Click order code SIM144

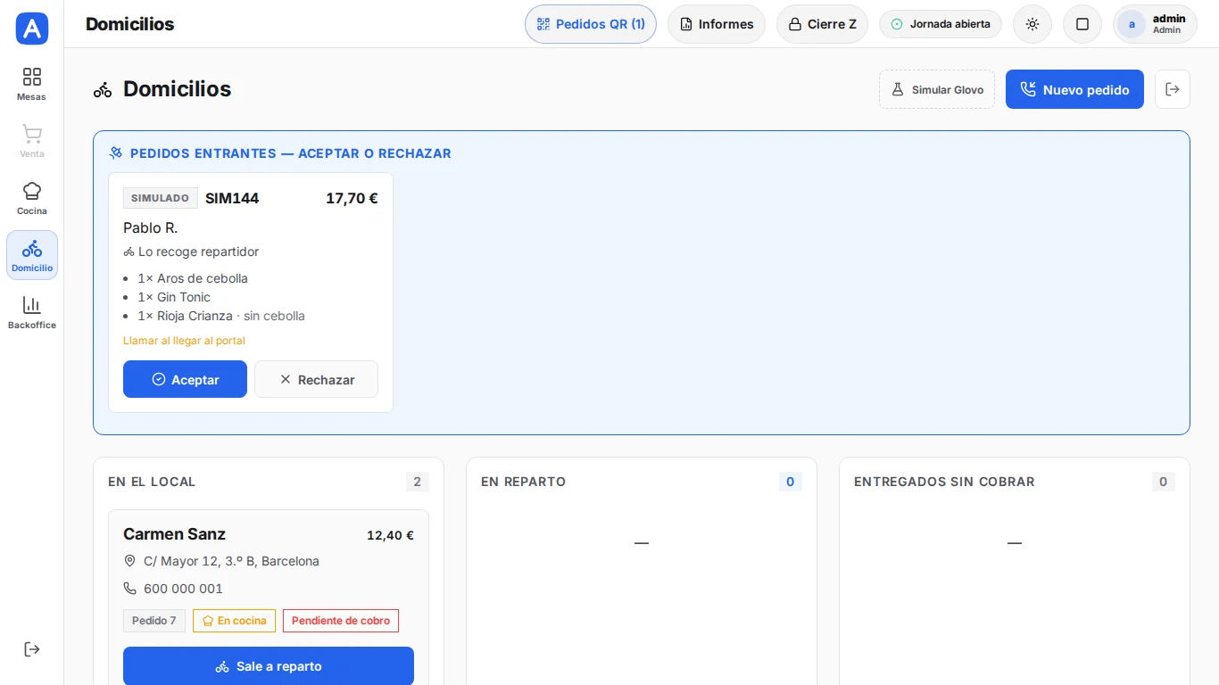[x=232, y=198]
